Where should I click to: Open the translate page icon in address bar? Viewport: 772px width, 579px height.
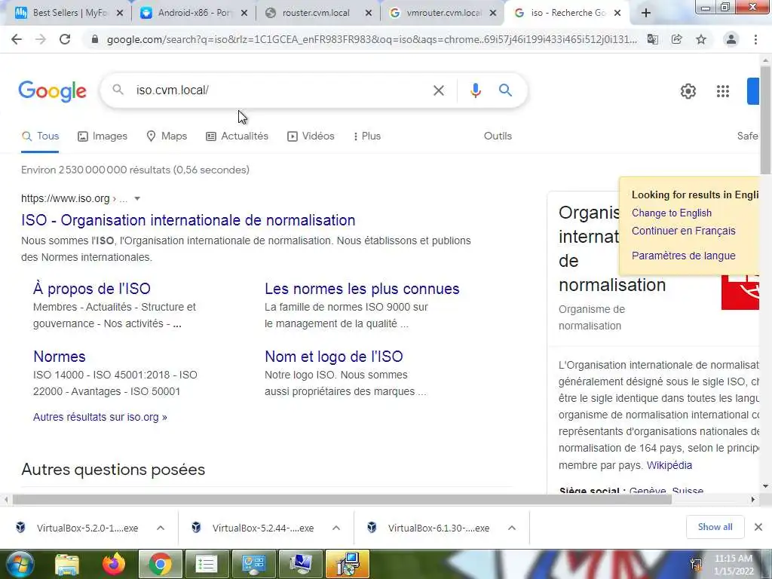tap(653, 39)
